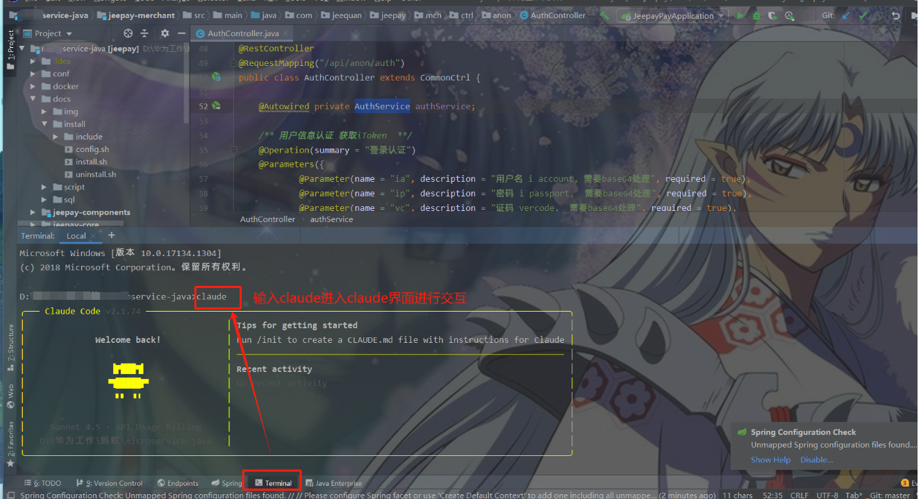
Task: Select uninstall.sh in the project tree
Action: [x=96, y=174]
